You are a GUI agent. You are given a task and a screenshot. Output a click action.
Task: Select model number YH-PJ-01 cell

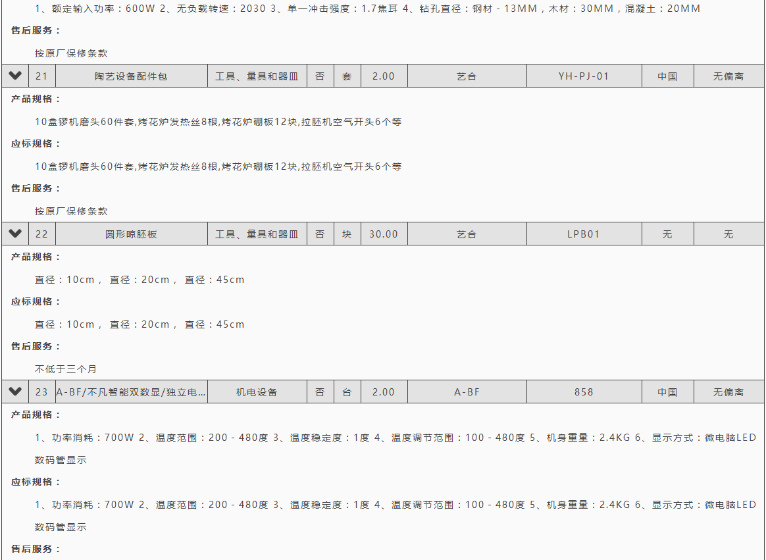pyautogui.click(x=584, y=76)
